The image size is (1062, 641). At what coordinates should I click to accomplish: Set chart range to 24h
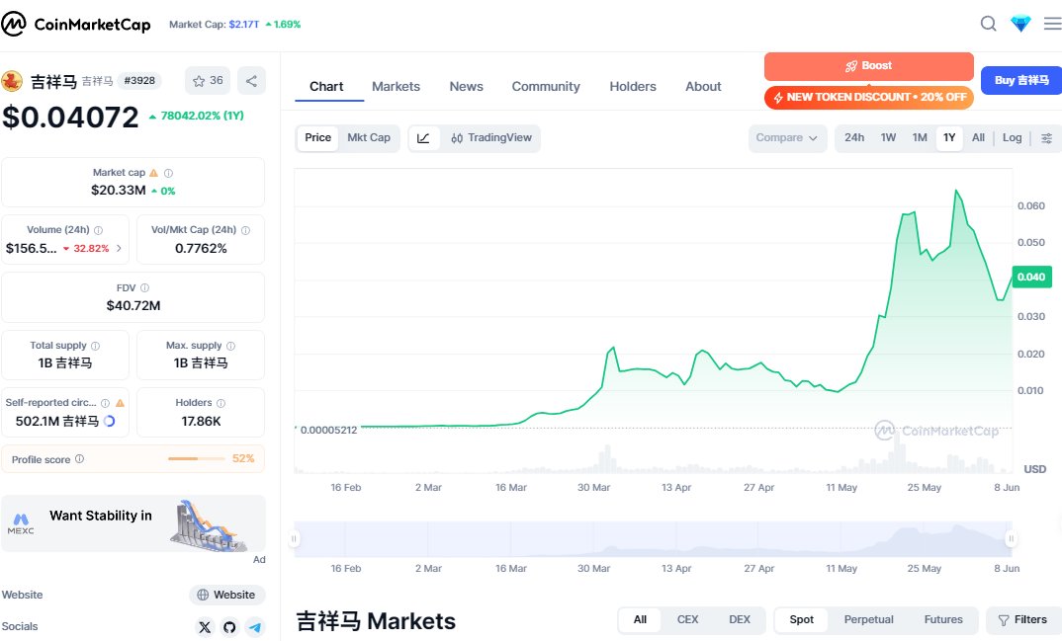(x=854, y=138)
